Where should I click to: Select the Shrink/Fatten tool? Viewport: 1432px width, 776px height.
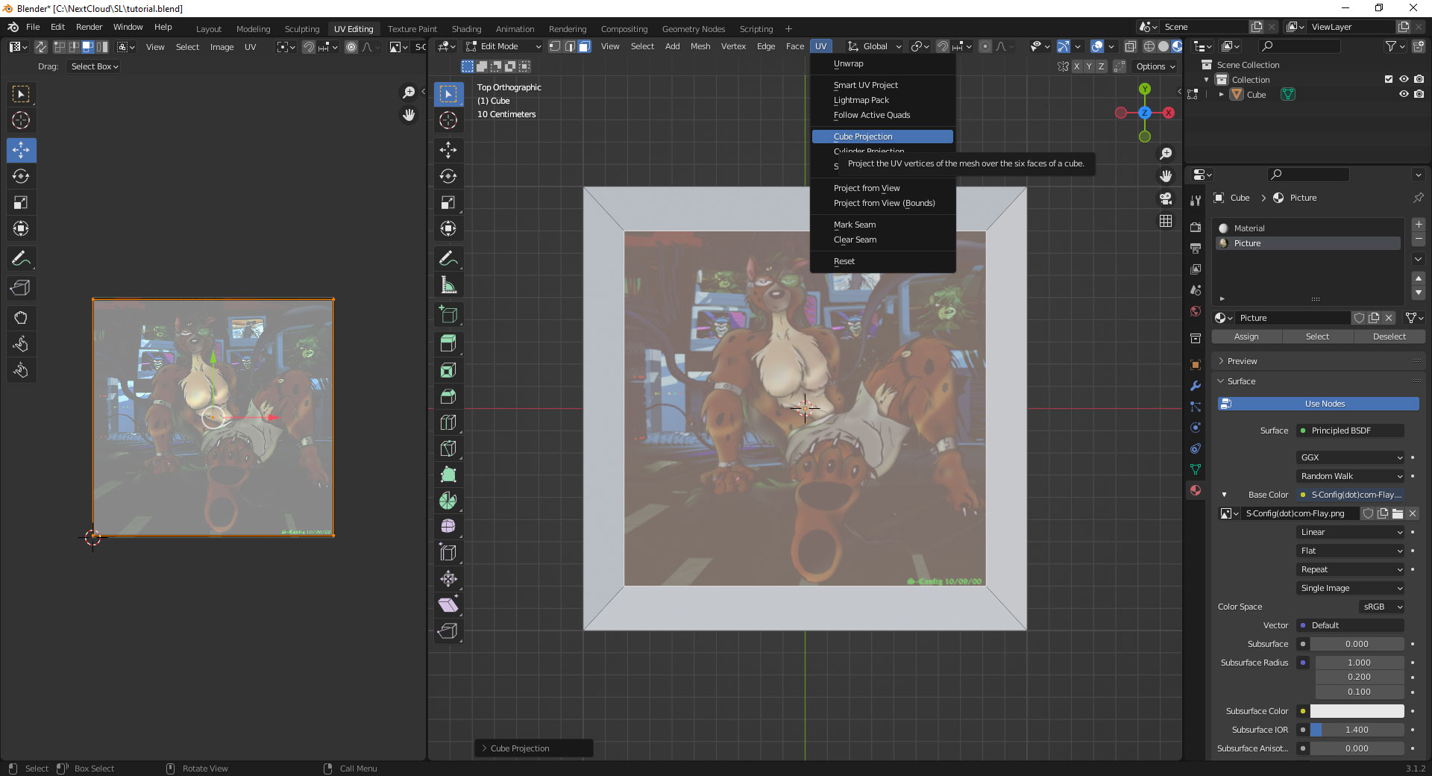click(448, 579)
